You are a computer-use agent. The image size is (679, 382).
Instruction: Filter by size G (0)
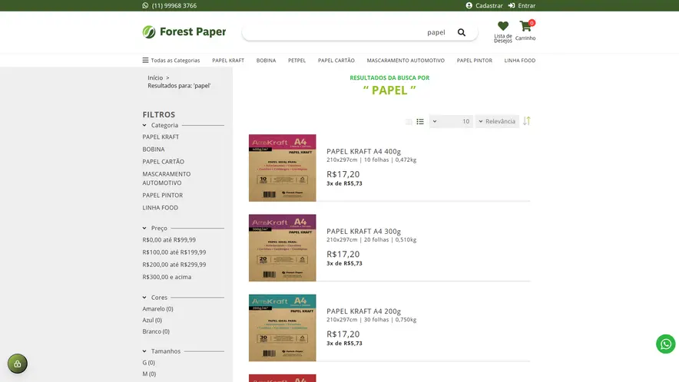click(x=148, y=363)
